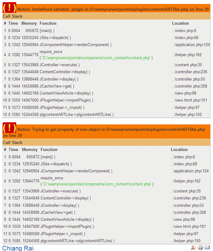
Task: Click the 'Location' column header in non-object table
Action: (179, 150)
